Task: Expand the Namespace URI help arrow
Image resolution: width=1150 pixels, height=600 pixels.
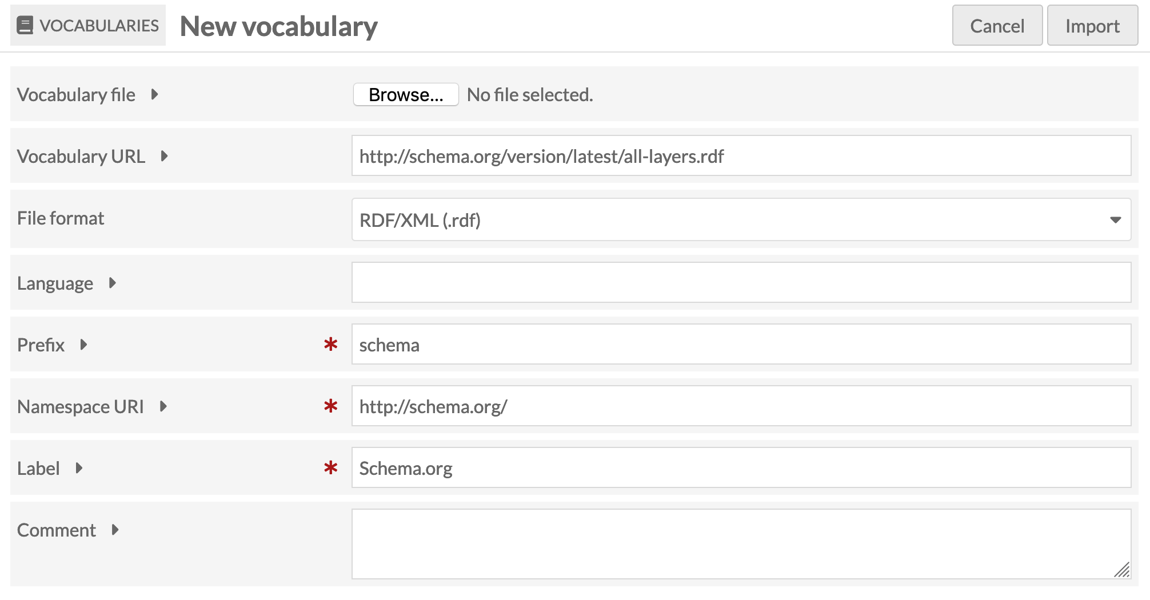Action: (163, 406)
